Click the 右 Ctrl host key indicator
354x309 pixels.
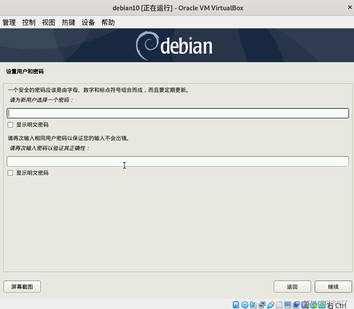(337, 305)
